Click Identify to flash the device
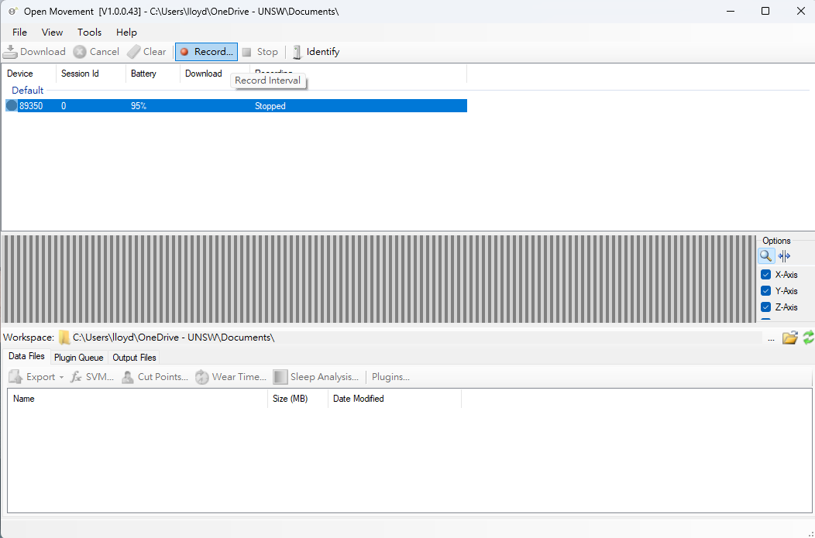815x538 pixels. pos(315,51)
